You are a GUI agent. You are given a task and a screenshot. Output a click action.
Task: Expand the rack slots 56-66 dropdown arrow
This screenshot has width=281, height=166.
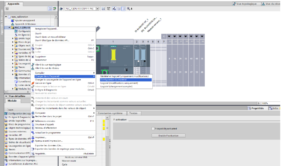click(202, 37)
